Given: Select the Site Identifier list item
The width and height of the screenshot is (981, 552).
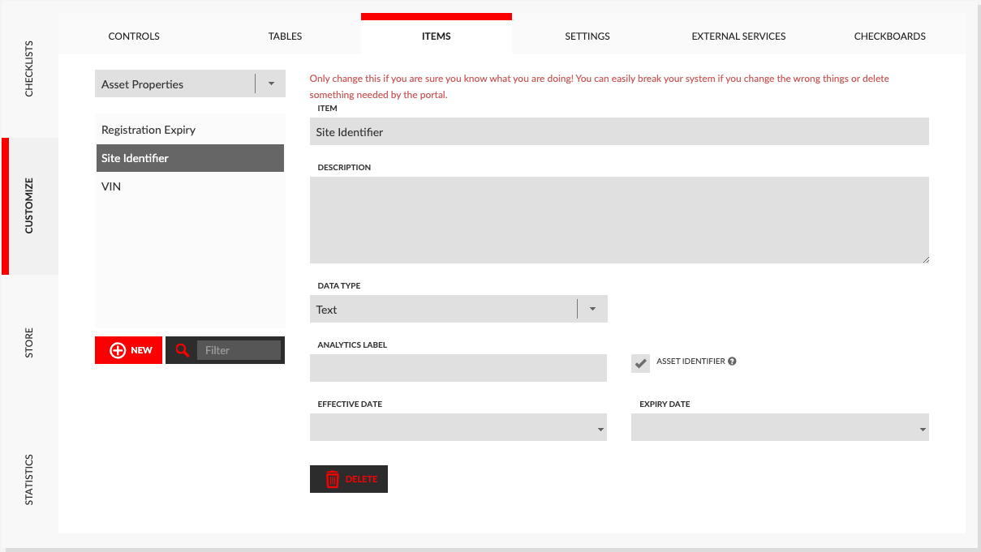Looking at the screenshot, I should [190, 158].
